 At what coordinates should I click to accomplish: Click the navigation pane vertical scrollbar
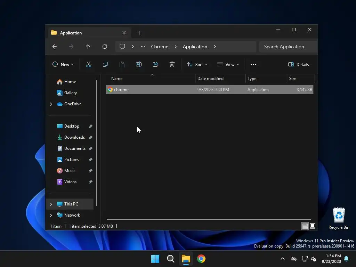point(97,143)
